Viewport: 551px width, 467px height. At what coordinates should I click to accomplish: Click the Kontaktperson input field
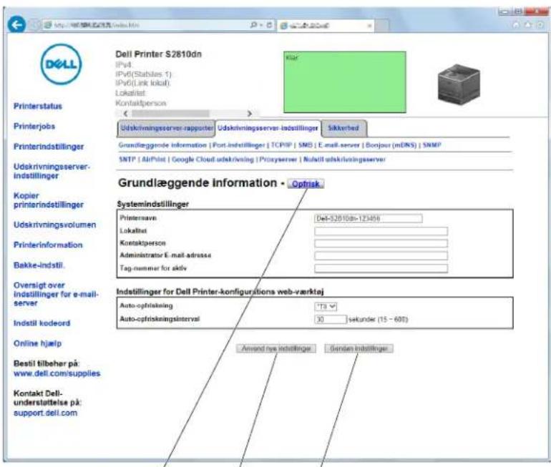click(381, 243)
